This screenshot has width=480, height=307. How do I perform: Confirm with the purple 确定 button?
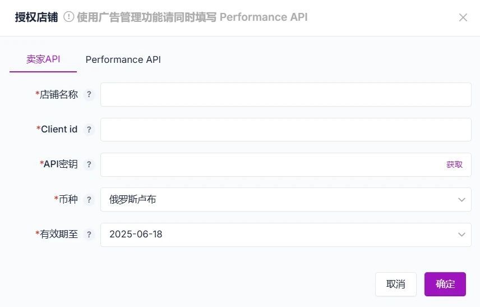pyautogui.click(x=445, y=285)
